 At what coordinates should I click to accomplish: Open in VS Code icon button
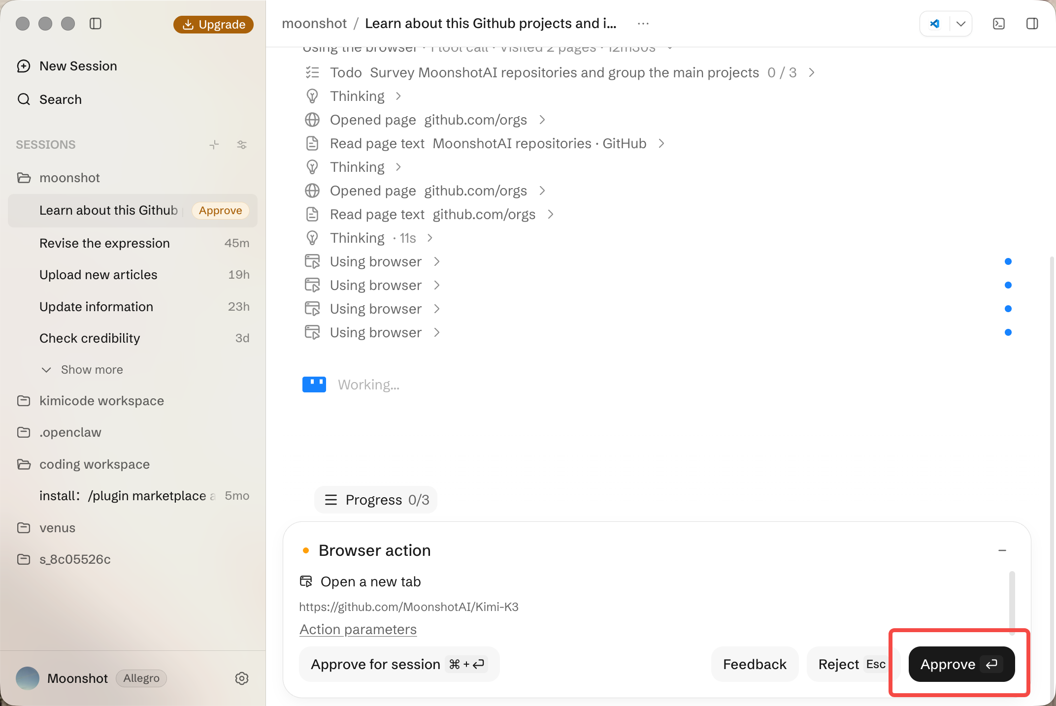click(934, 24)
